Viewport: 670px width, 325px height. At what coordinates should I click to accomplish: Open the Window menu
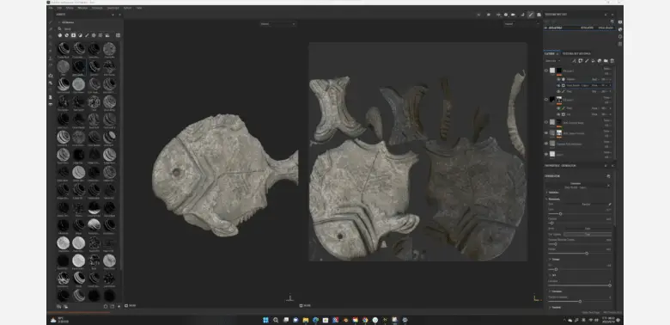pos(82,8)
